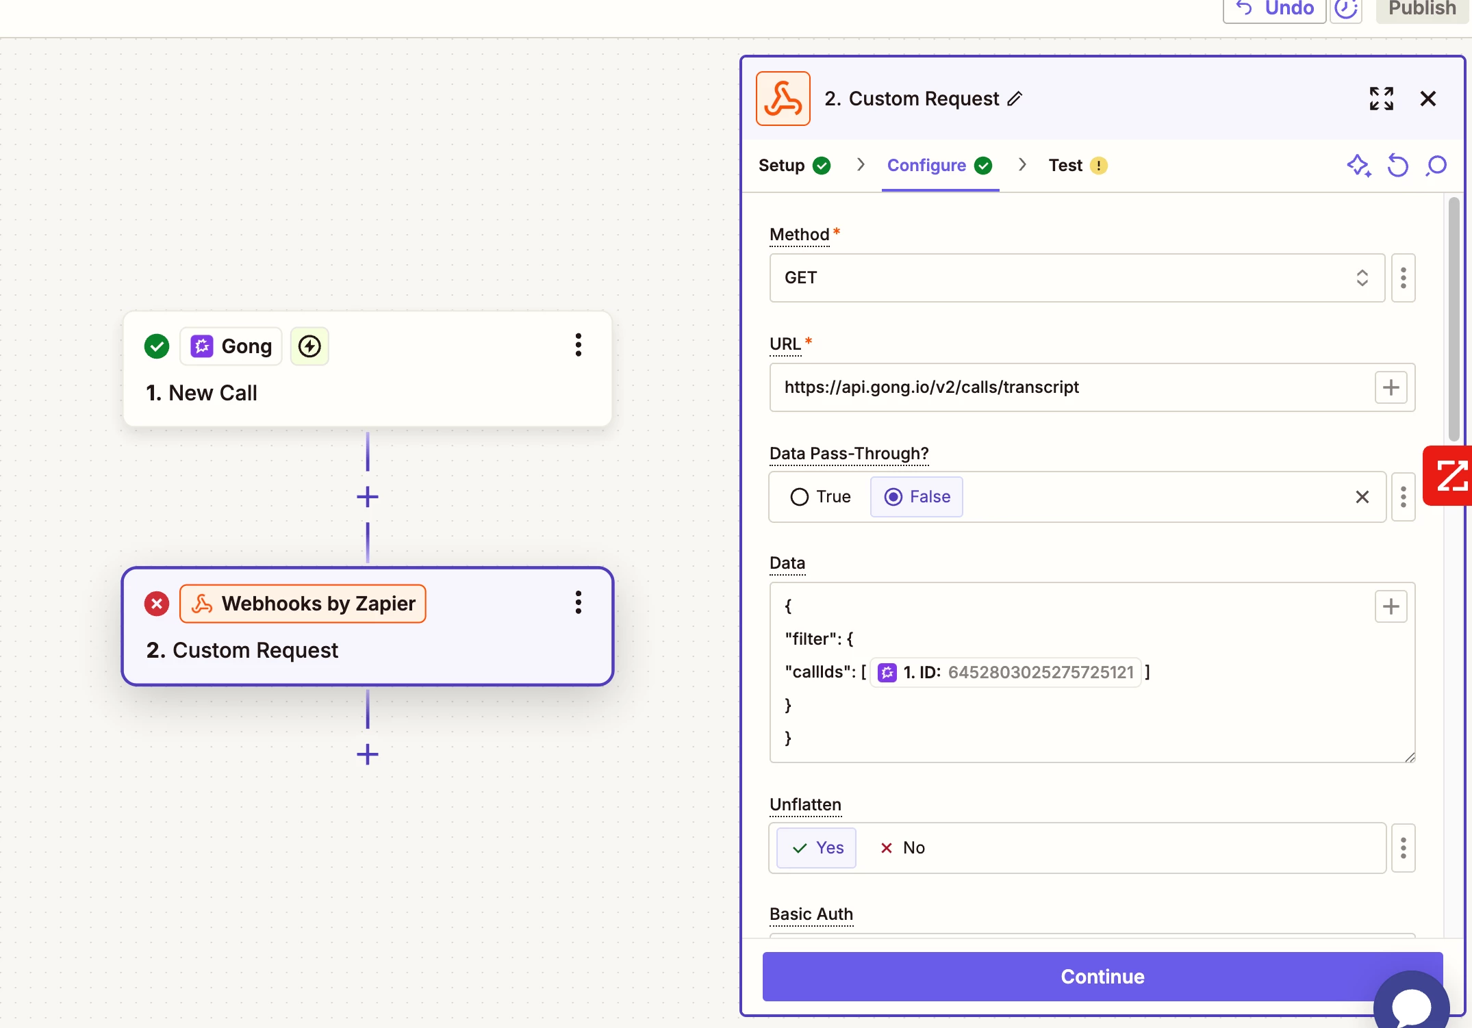Click the Publish button
The width and height of the screenshot is (1472, 1028).
click(1422, 9)
